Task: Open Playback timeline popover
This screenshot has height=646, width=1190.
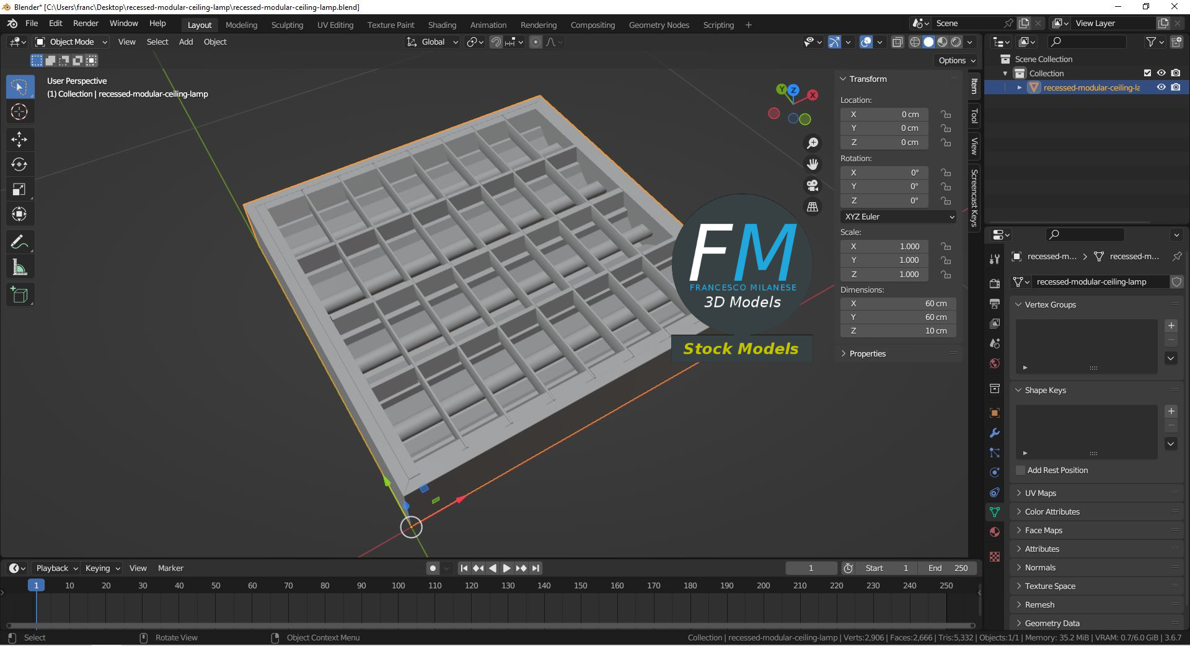Action: pos(56,569)
